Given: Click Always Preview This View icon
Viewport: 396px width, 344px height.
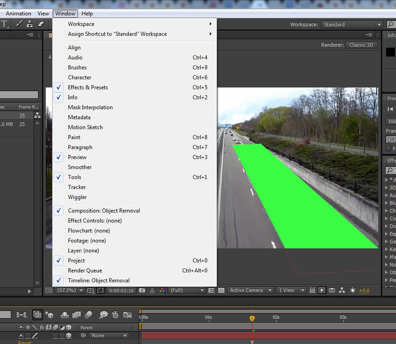Looking at the screenshot, I should click(49, 290).
